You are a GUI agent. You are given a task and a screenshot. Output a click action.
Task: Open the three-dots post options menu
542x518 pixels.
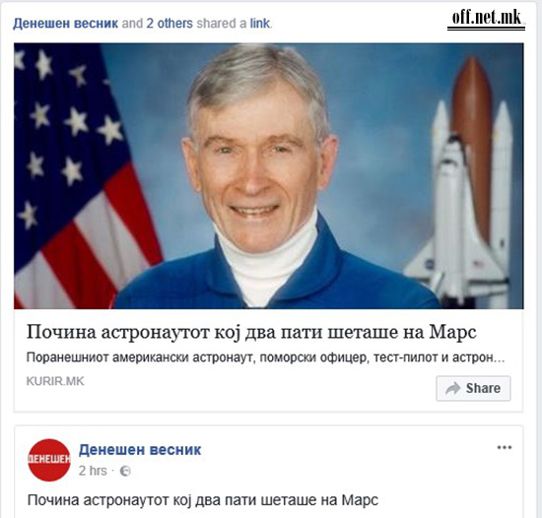coord(505,447)
